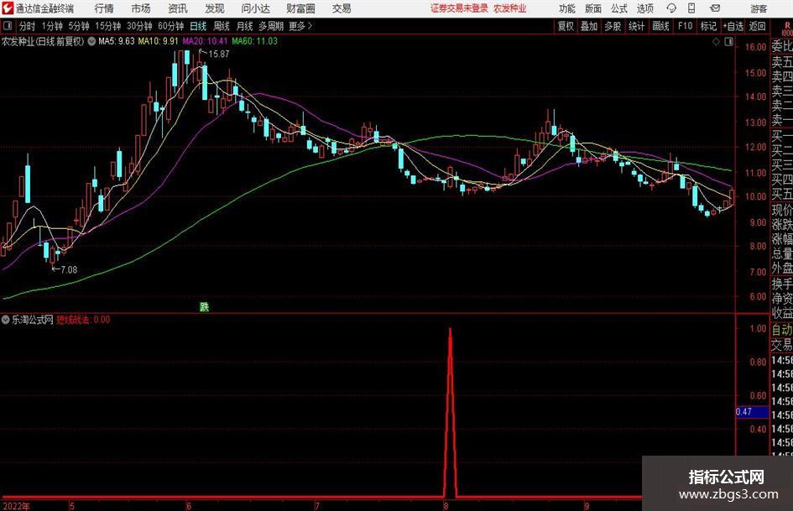Switch to 月线 monthly period
Image resolution: width=793 pixels, height=511 pixels.
point(245,26)
